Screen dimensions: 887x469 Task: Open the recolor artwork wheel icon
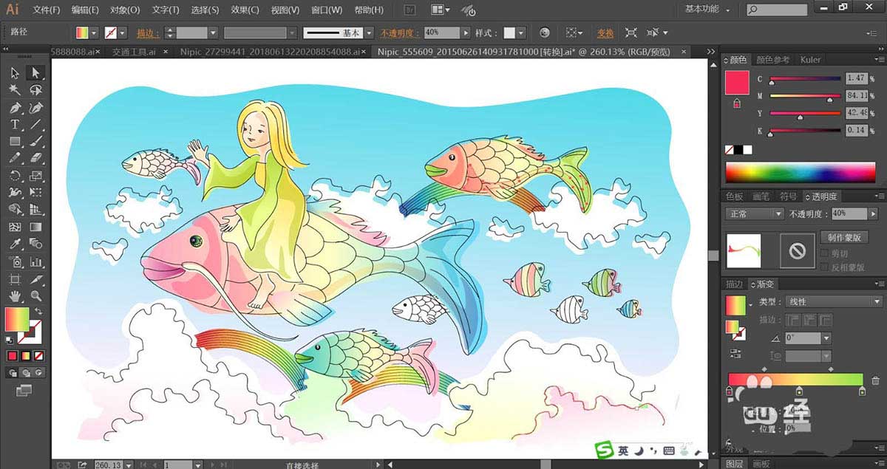tap(545, 33)
